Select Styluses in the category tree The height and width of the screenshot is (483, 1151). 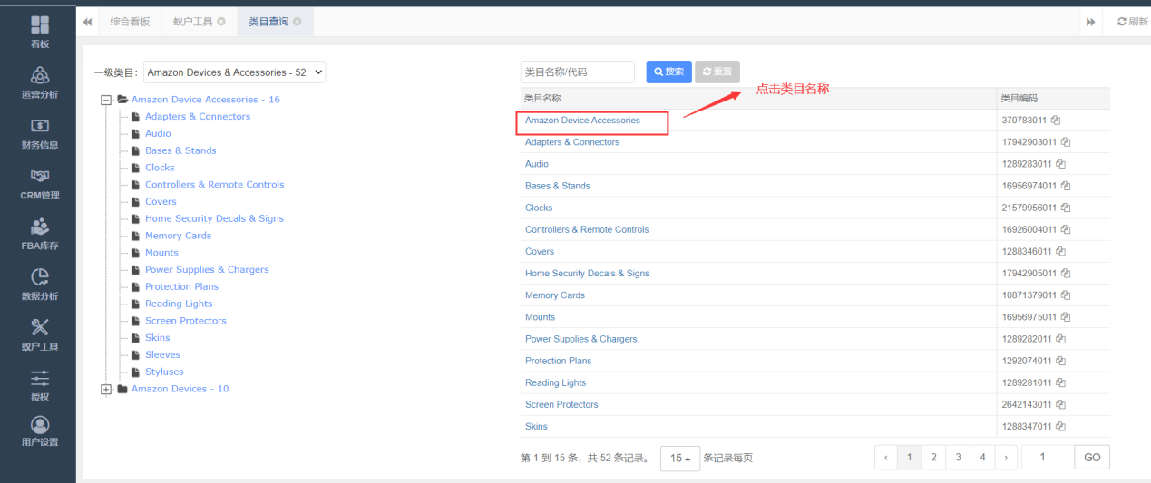tap(164, 372)
